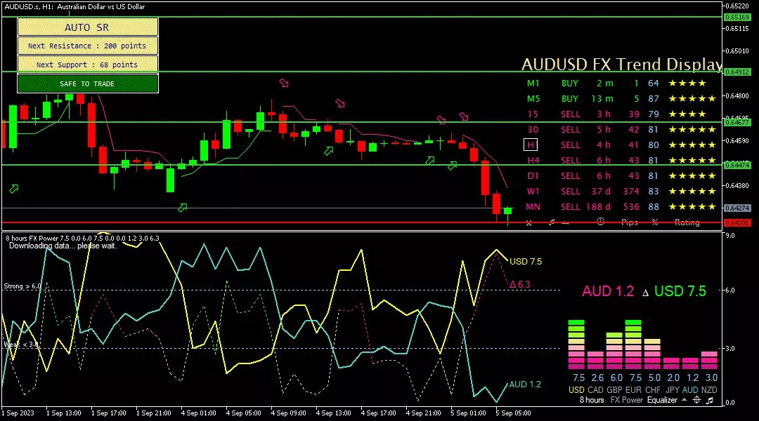This screenshot has width=759, height=421.
Task: Click the 1 Sep 17:00 time axis label
Action: pyautogui.click(x=108, y=413)
